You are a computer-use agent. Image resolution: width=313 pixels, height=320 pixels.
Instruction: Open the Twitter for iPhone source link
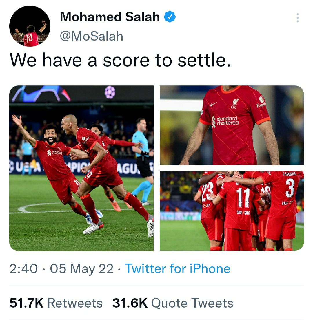[178, 268]
